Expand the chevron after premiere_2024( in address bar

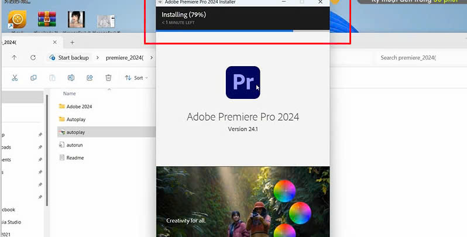click(152, 58)
